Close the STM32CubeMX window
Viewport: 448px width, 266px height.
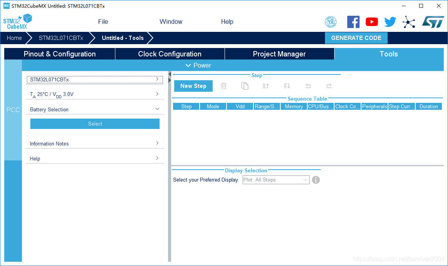(x=438, y=6)
